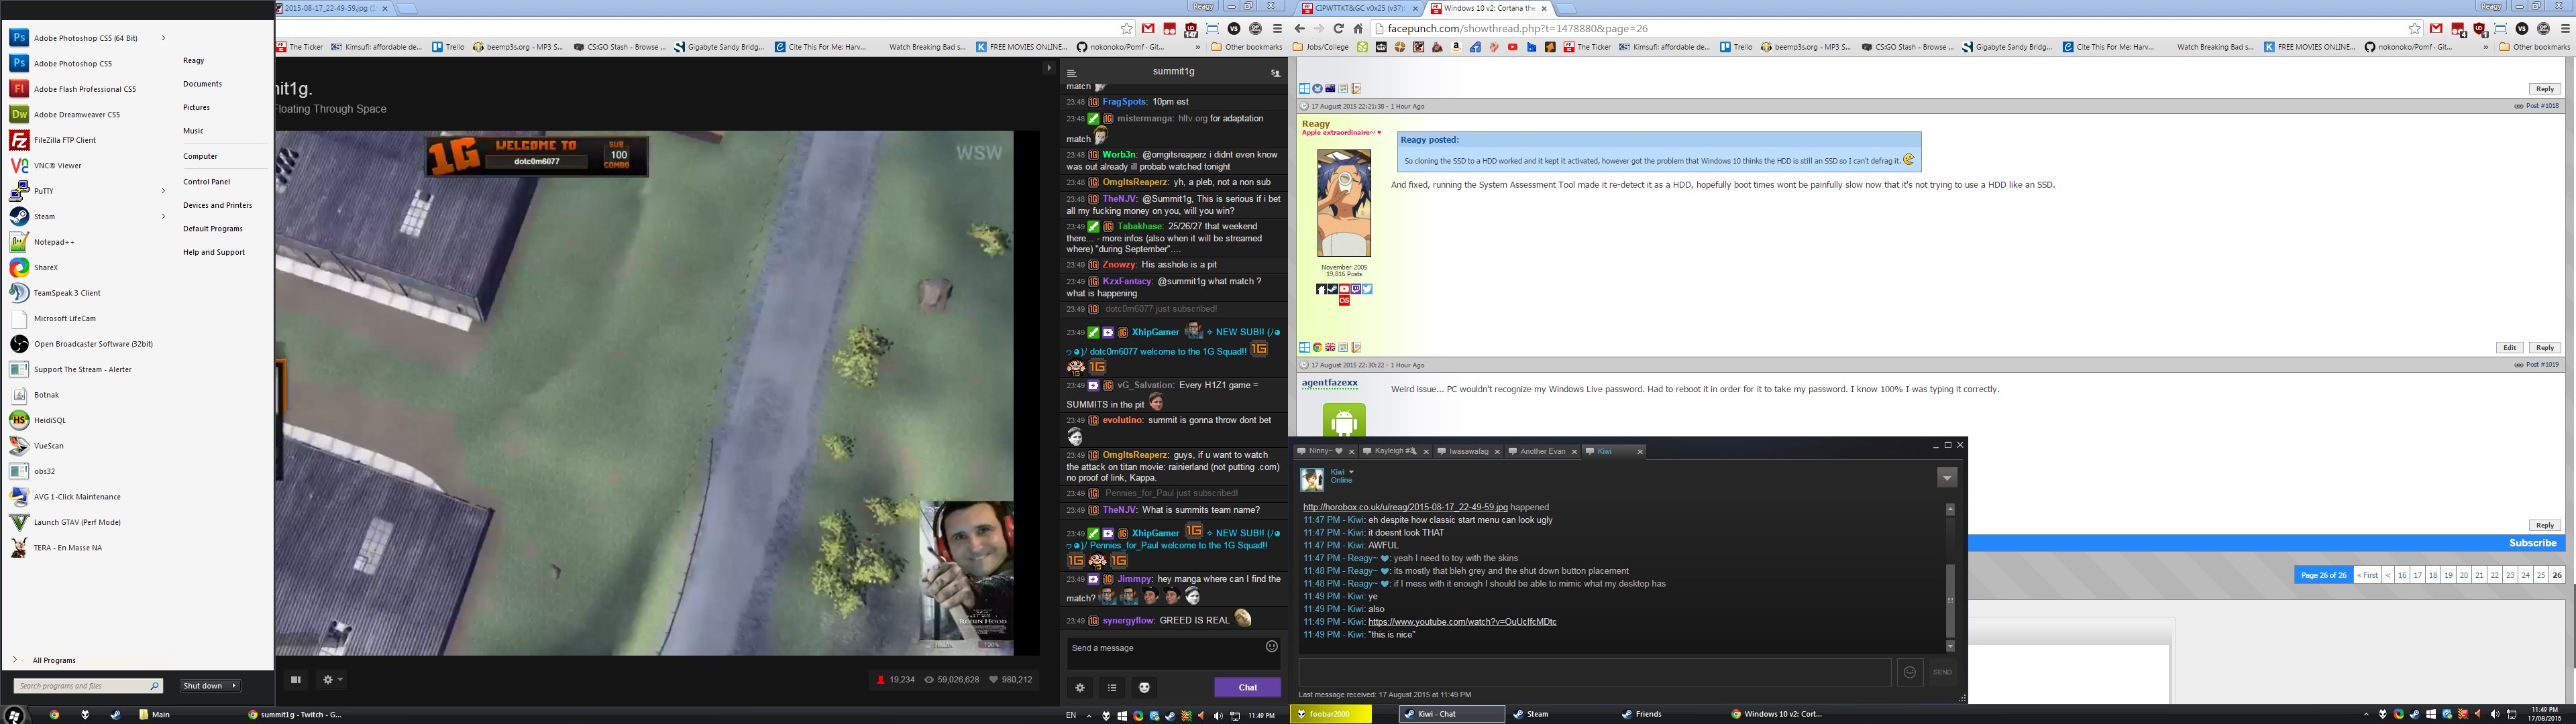
Task: Switch to the Another Evan chat tab
Action: [1542, 452]
